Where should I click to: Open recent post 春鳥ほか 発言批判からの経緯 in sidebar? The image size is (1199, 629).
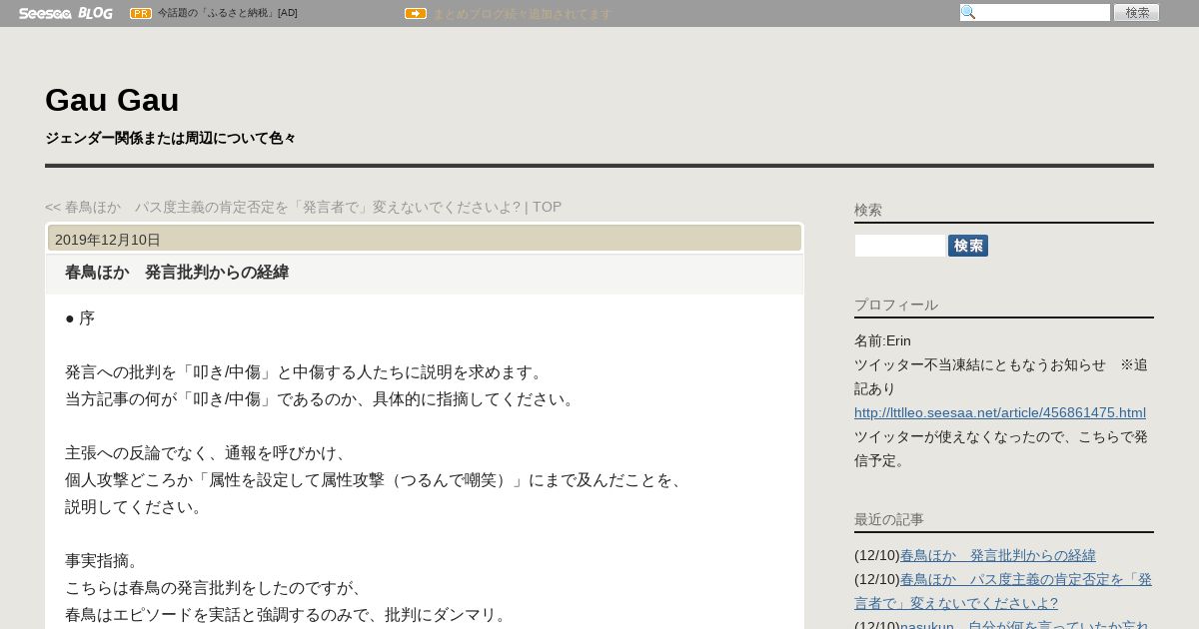point(998,555)
